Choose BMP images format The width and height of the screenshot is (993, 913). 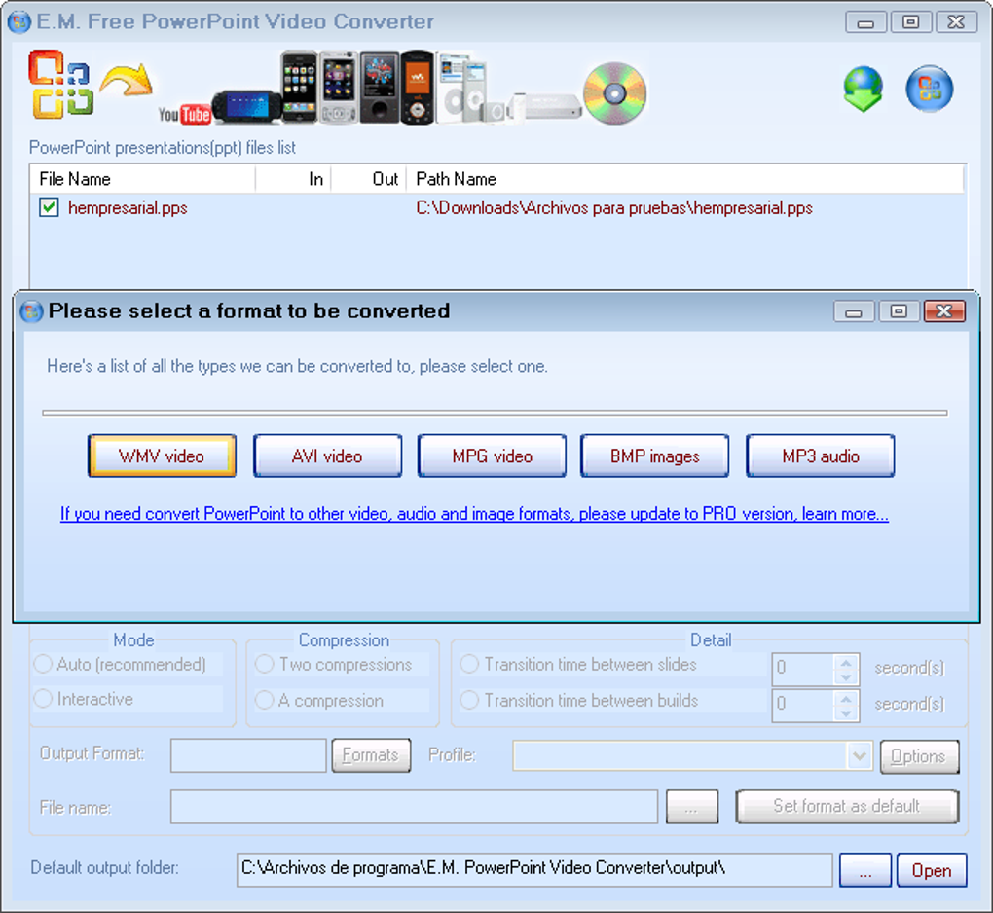click(x=655, y=456)
